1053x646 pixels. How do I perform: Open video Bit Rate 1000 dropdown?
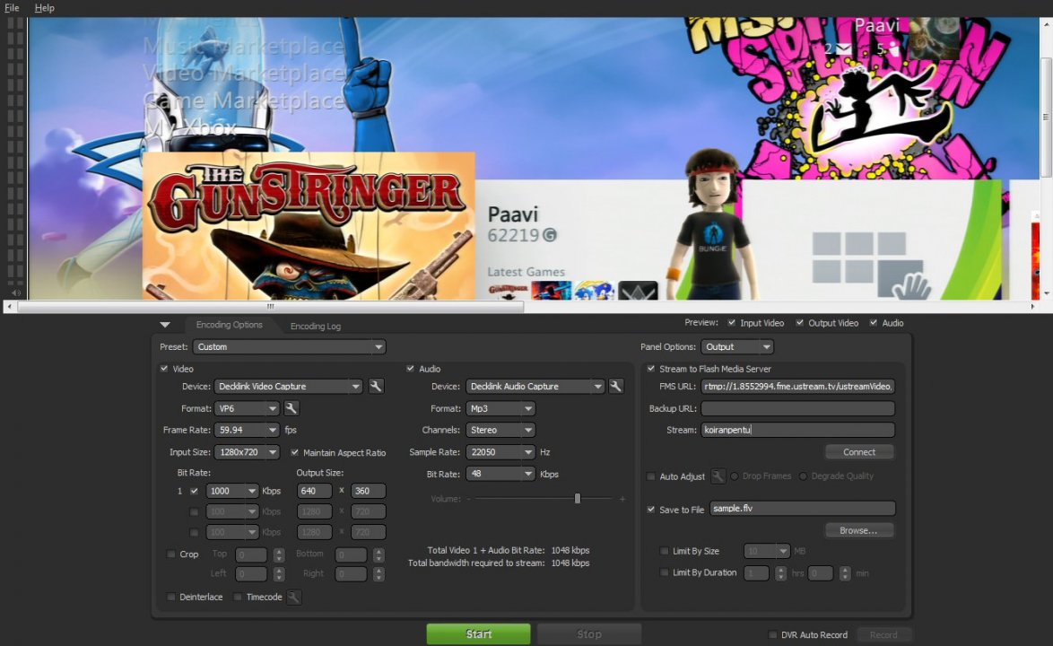[232, 491]
